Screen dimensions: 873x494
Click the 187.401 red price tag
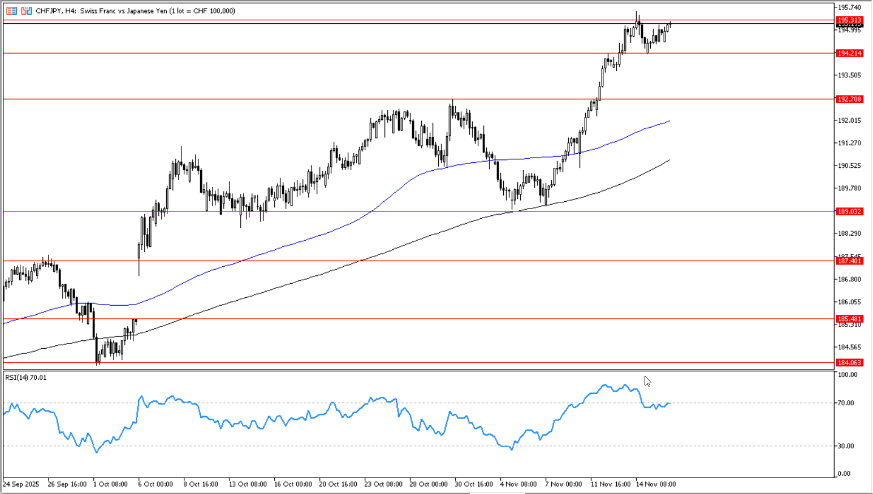(849, 261)
